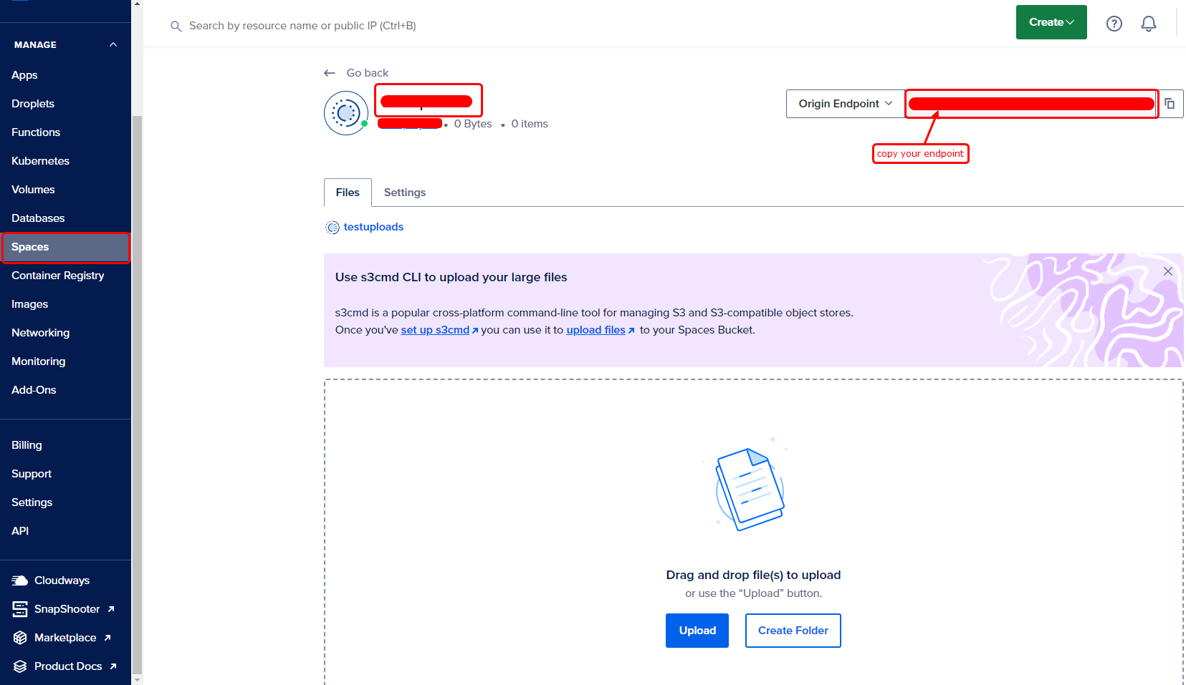The height and width of the screenshot is (685, 1186).
Task: Open the notifications bell
Action: pos(1148,24)
